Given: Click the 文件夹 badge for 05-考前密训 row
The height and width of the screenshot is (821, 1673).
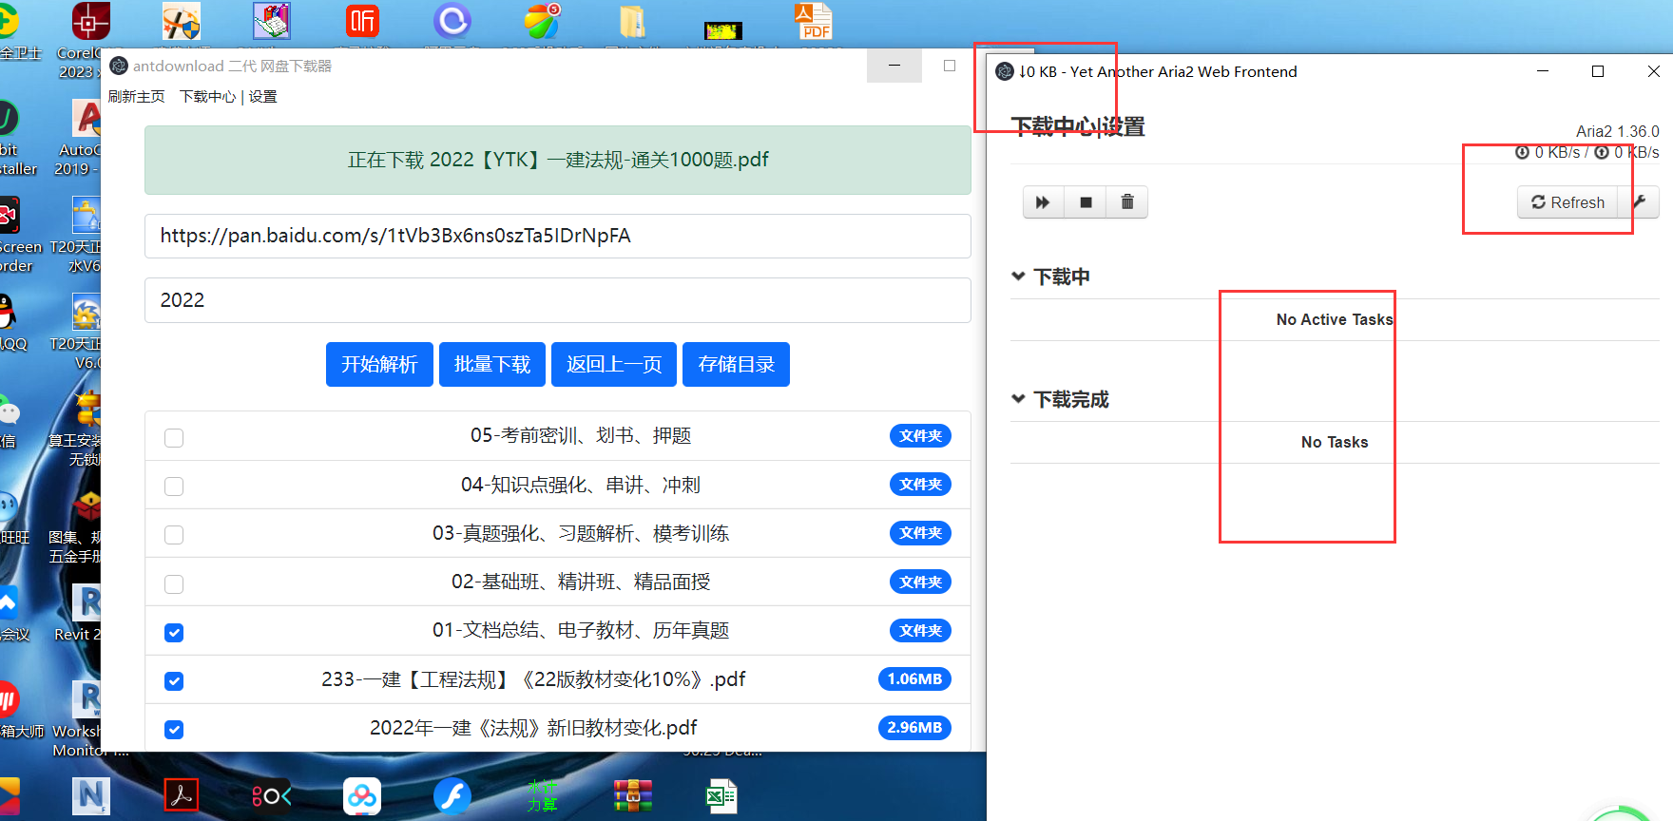Looking at the screenshot, I should pos(920,435).
